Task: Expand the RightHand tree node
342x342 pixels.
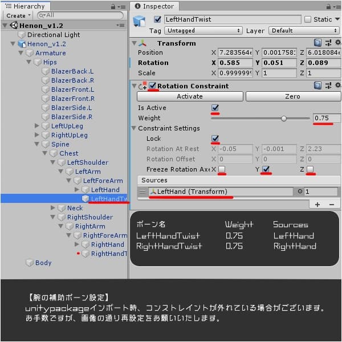Action: tap(76, 244)
